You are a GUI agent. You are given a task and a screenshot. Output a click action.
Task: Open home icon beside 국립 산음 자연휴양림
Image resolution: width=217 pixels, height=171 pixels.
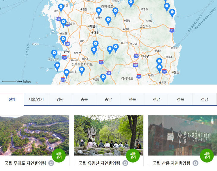[196, 163]
